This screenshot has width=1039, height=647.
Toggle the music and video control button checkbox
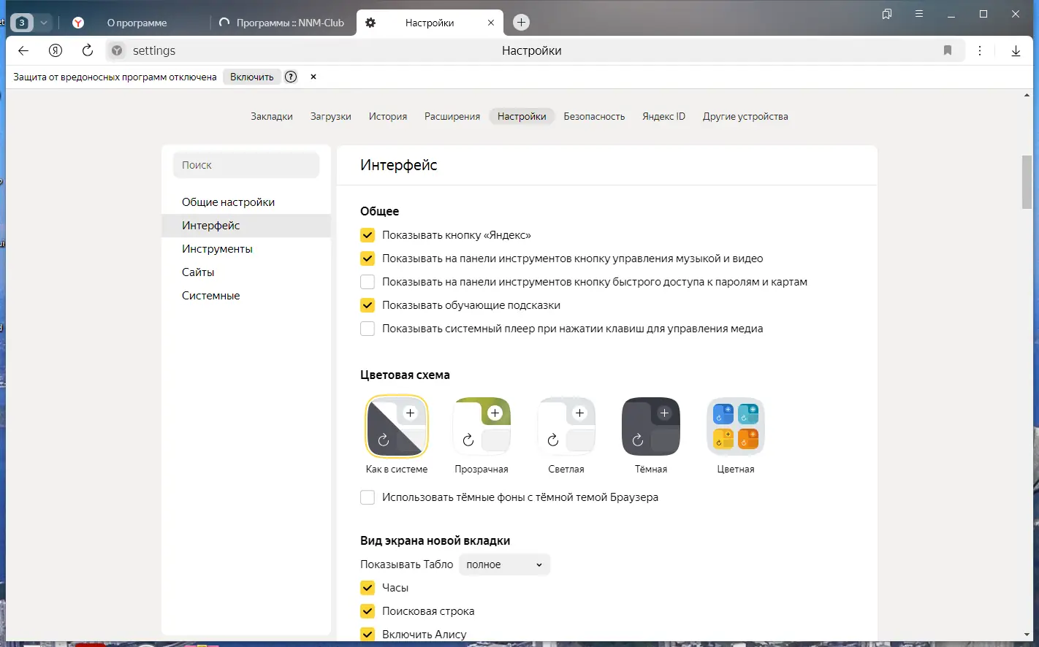tap(368, 259)
